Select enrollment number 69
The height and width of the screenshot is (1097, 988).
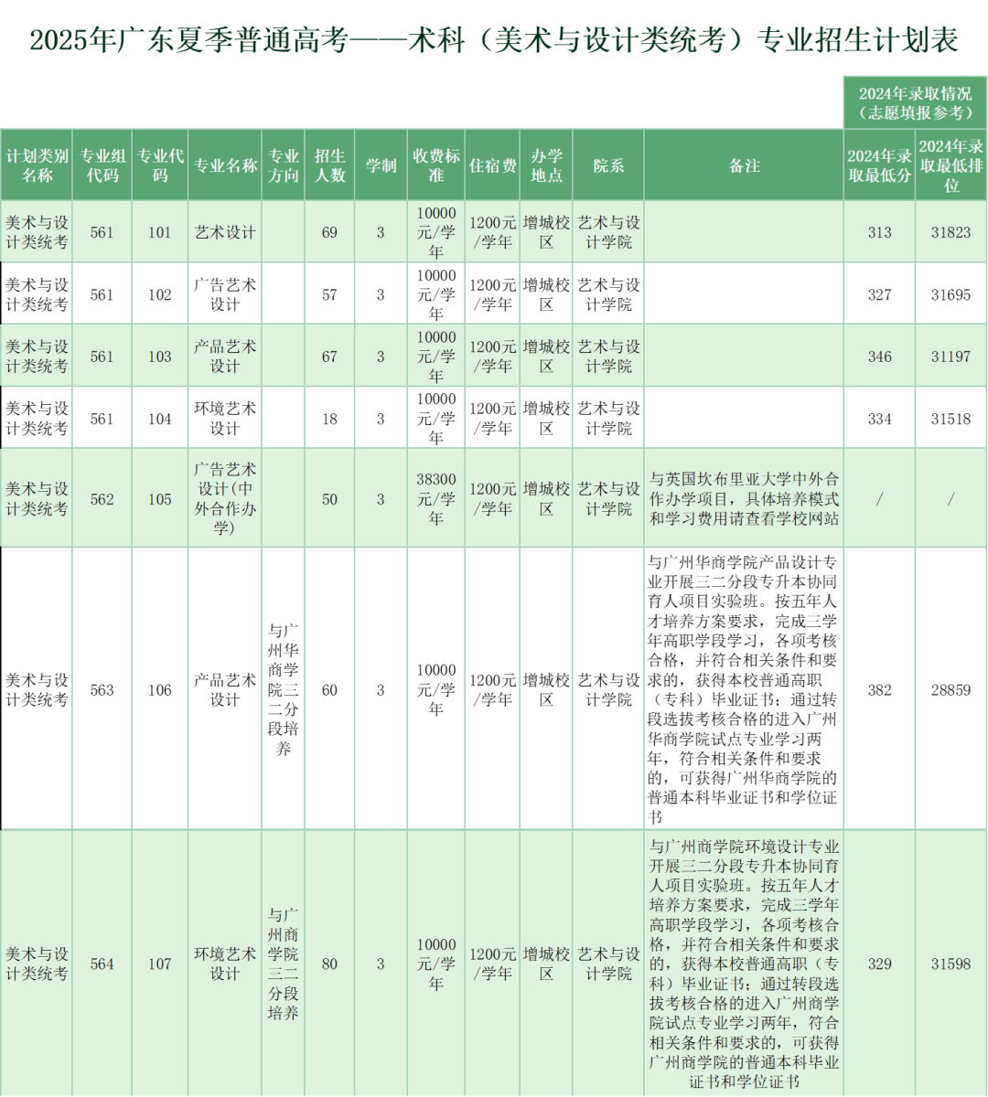(x=329, y=232)
